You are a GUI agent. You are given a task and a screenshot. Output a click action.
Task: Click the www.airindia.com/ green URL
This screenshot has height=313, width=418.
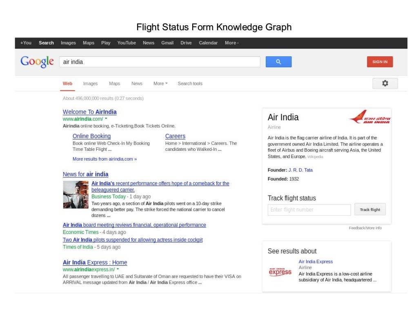83,119
